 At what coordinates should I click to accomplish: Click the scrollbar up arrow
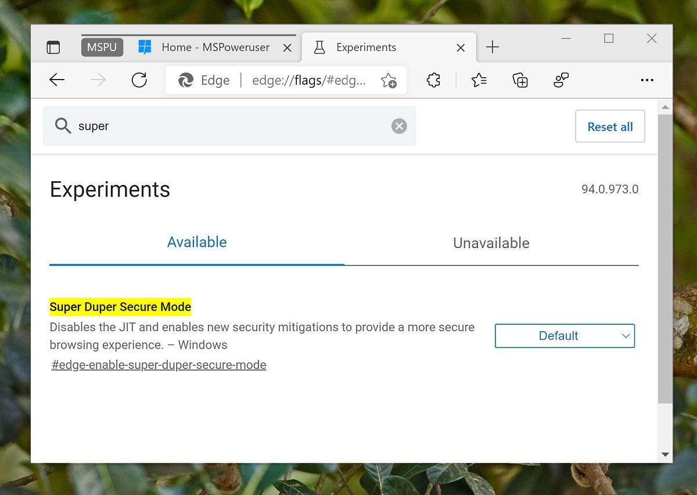[x=666, y=107]
